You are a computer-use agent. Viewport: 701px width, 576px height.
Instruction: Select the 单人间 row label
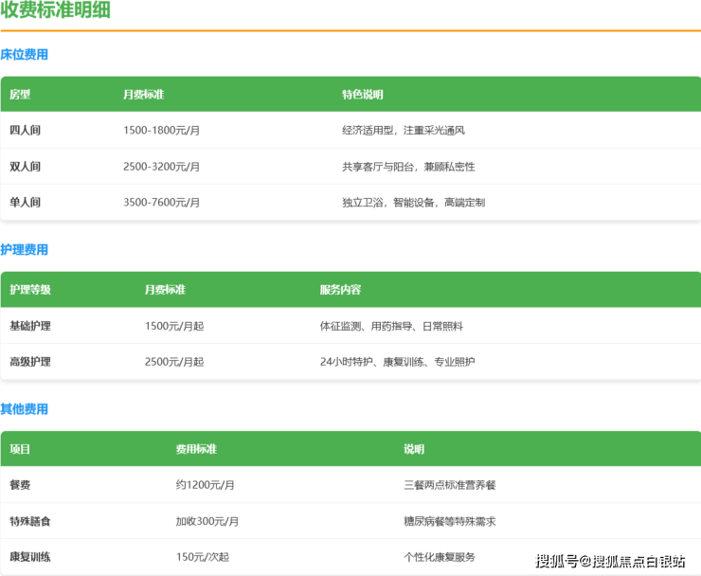(x=26, y=203)
